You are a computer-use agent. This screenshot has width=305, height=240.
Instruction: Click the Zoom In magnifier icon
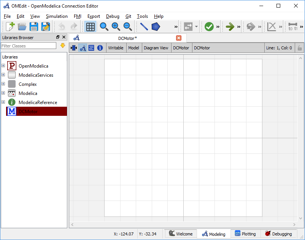(116, 27)
